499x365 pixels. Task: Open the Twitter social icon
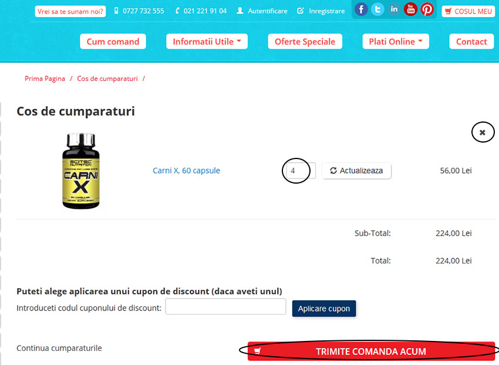pyautogui.click(x=377, y=9)
